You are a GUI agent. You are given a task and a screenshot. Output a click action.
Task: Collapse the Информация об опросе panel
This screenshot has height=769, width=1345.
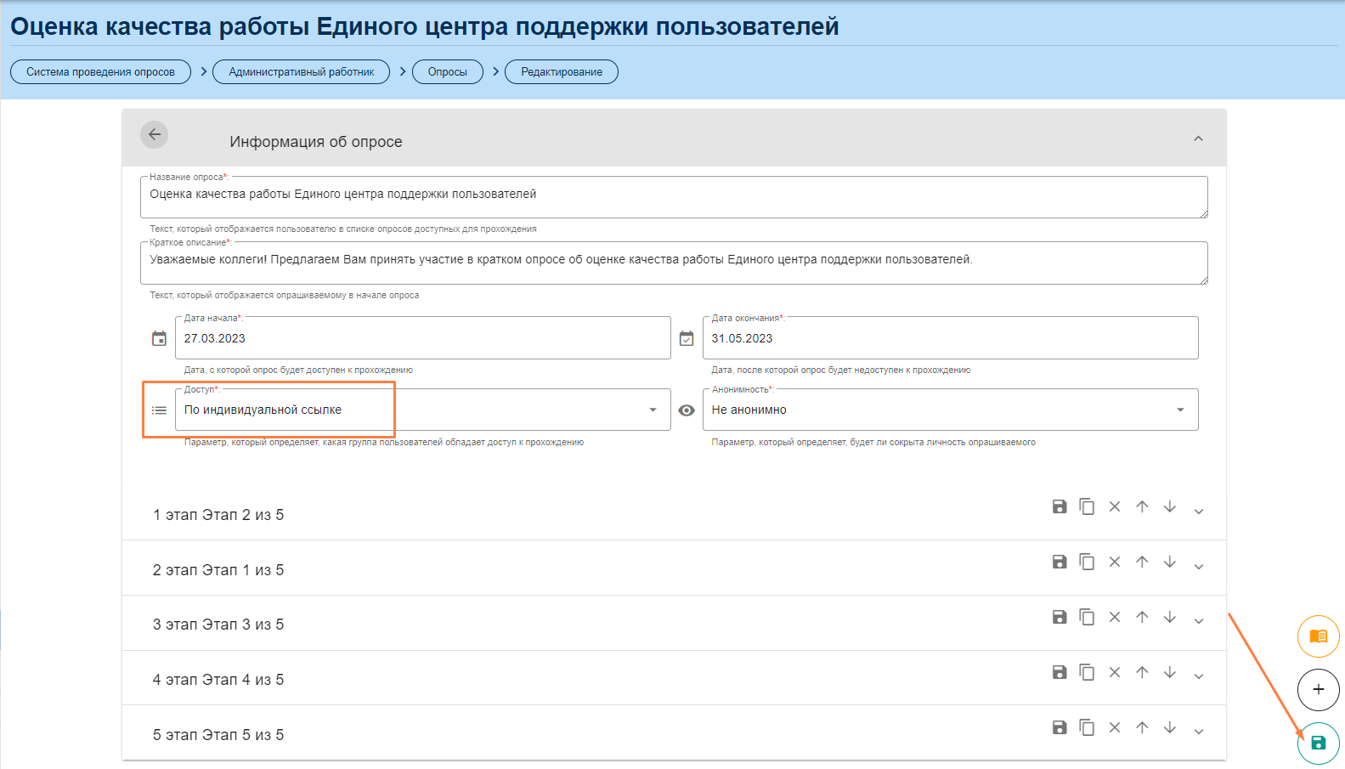[1198, 139]
